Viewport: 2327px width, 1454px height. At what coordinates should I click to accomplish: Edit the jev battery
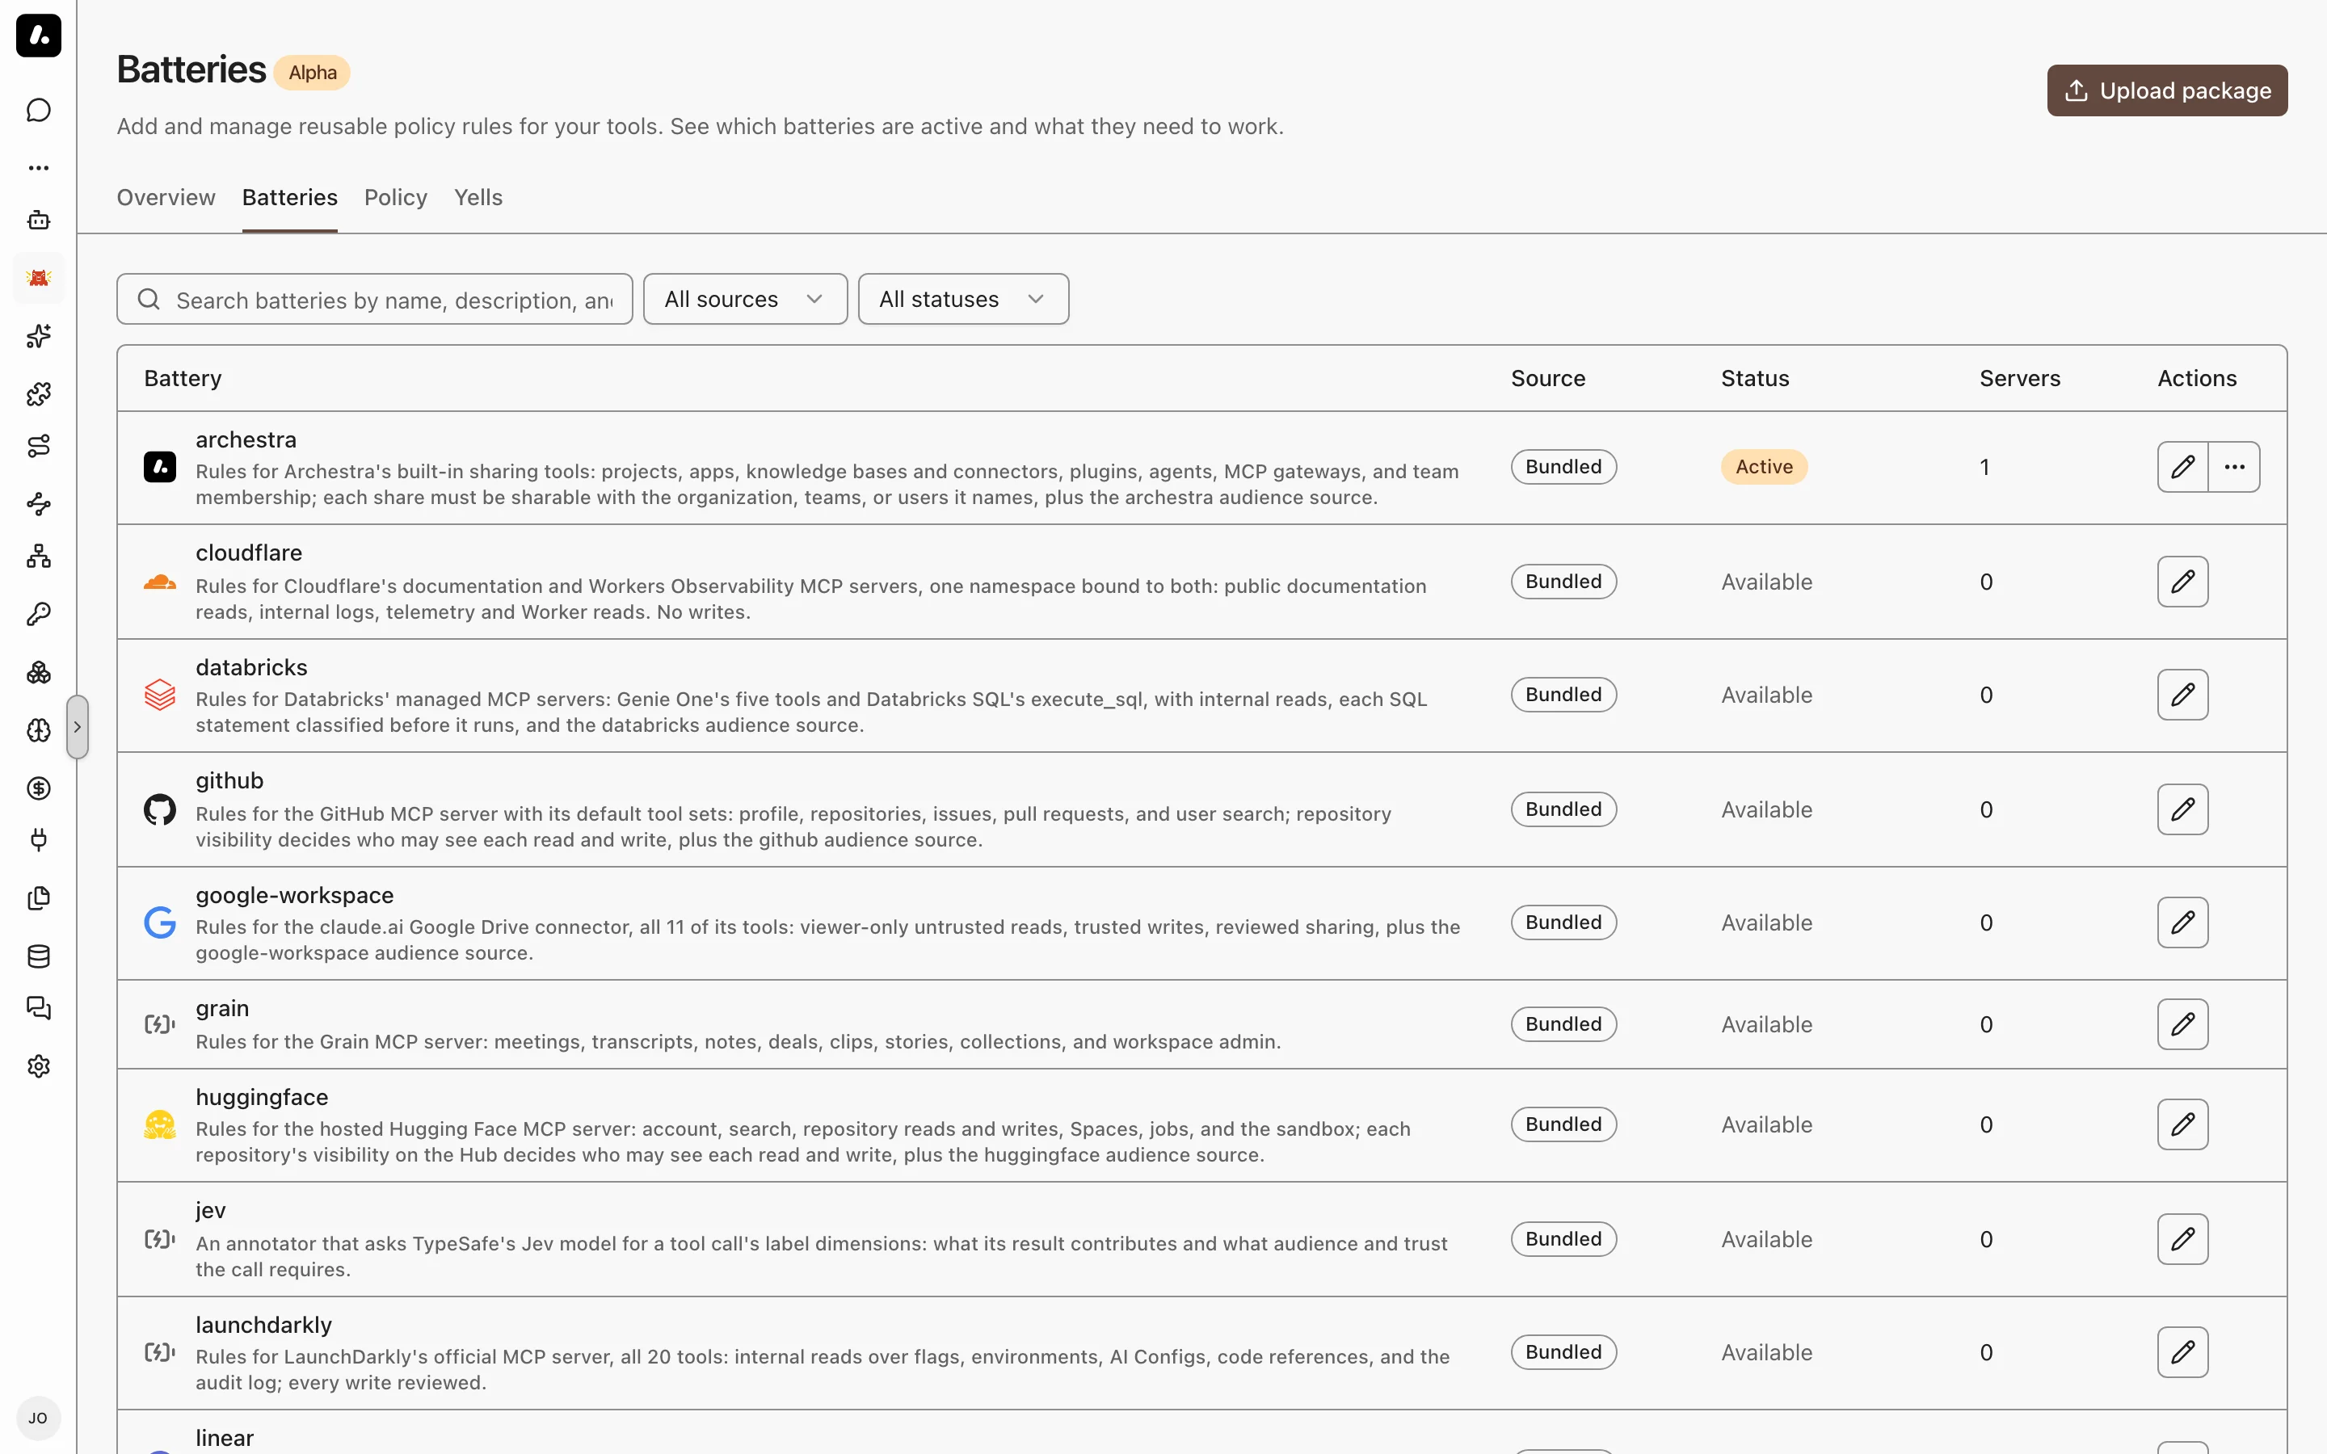pyautogui.click(x=2182, y=1240)
